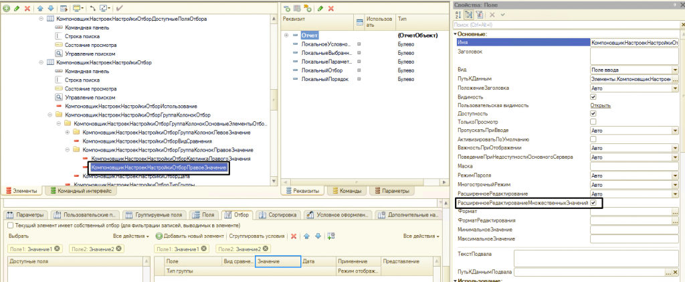The width and height of the screenshot is (685, 282).
Task: Toggle use checkbox for ЛокальныйПорядок attribute
Action: click(359, 79)
